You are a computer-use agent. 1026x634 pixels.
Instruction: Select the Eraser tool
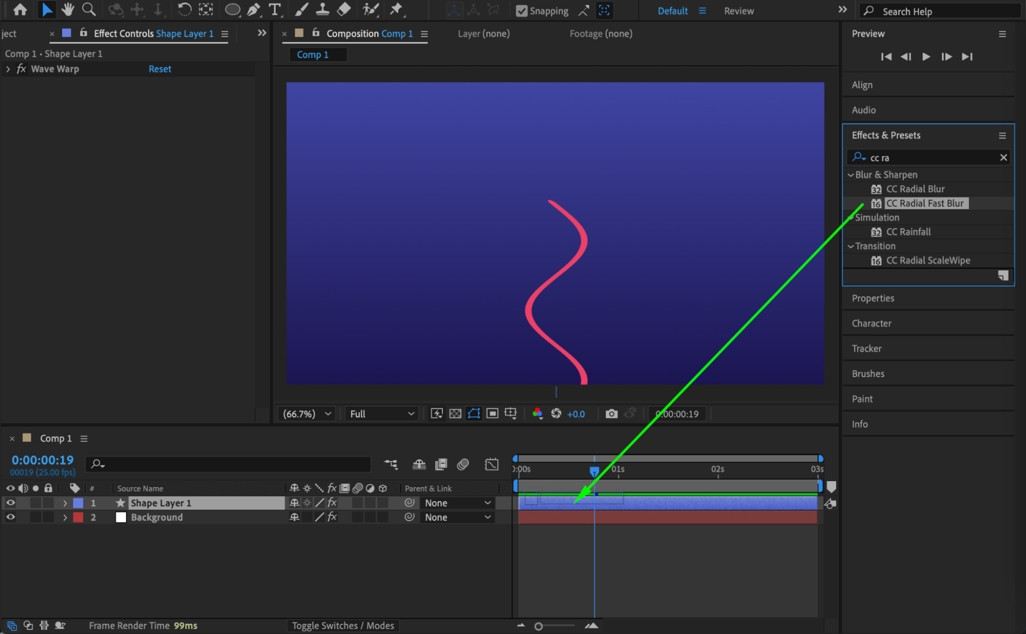tap(344, 9)
